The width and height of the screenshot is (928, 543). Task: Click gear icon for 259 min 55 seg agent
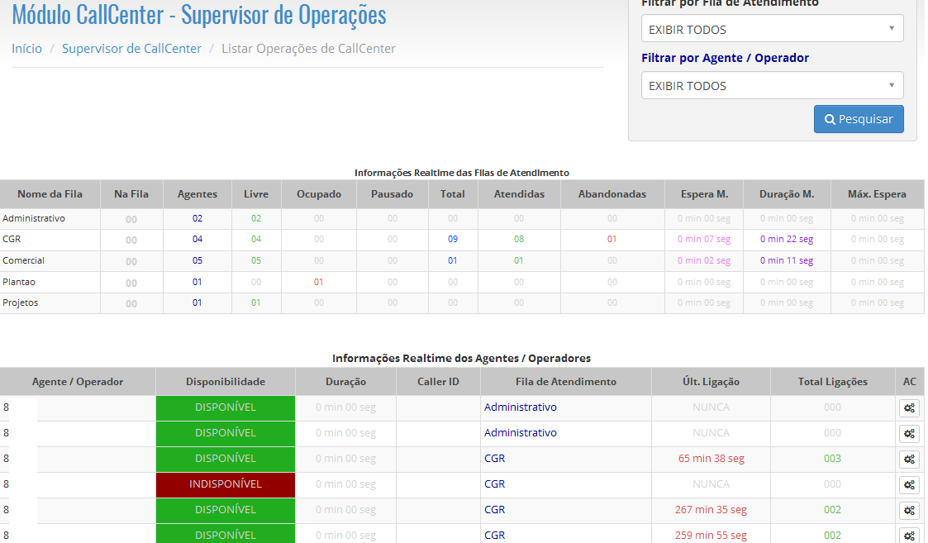point(909,535)
